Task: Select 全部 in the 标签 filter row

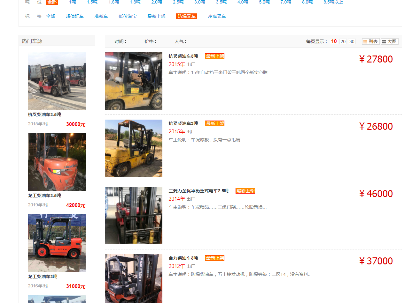Action: pos(51,16)
